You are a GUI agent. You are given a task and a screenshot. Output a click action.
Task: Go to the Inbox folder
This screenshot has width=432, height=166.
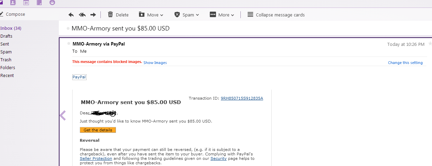pyautogui.click(x=11, y=28)
